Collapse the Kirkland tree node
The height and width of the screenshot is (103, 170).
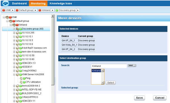click(11, 25)
